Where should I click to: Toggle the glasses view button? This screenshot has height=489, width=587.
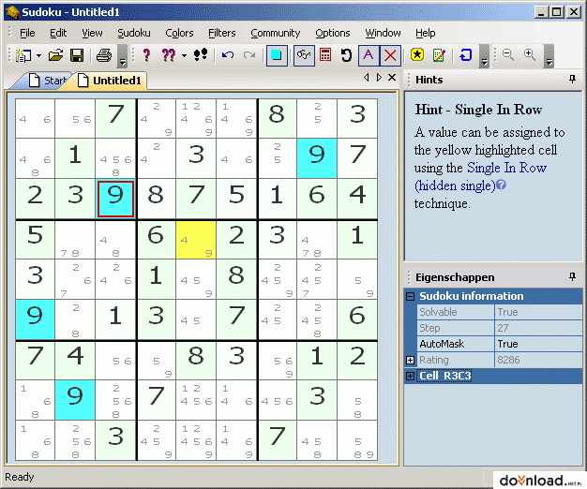coord(304,55)
